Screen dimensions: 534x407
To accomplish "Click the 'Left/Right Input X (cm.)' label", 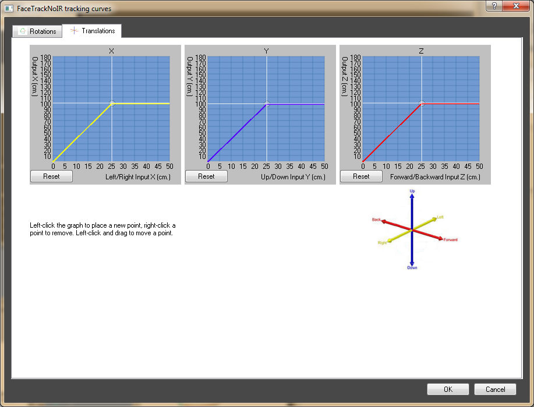I will click(138, 177).
